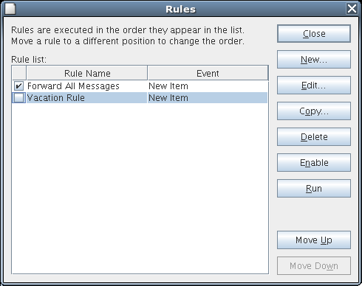Click the Enable button
The width and height of the screenshot is (362, 286).
click(x=314, y=163)
